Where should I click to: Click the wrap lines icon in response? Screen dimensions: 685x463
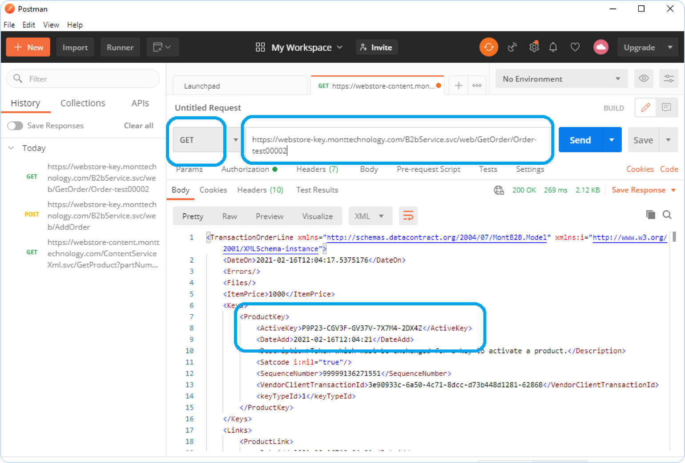(x=408, y=216)
